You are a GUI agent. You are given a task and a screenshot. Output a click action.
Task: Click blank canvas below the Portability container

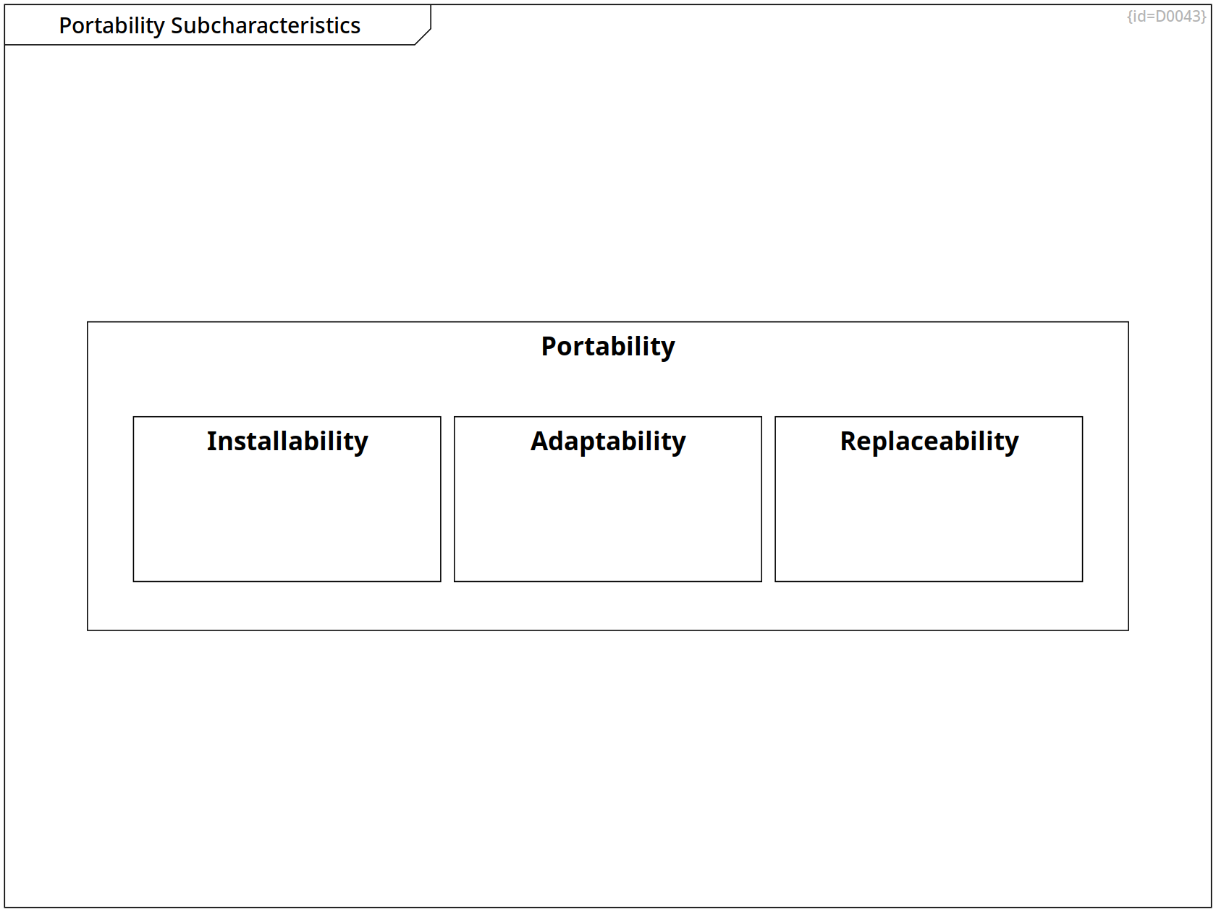[608, 767]
